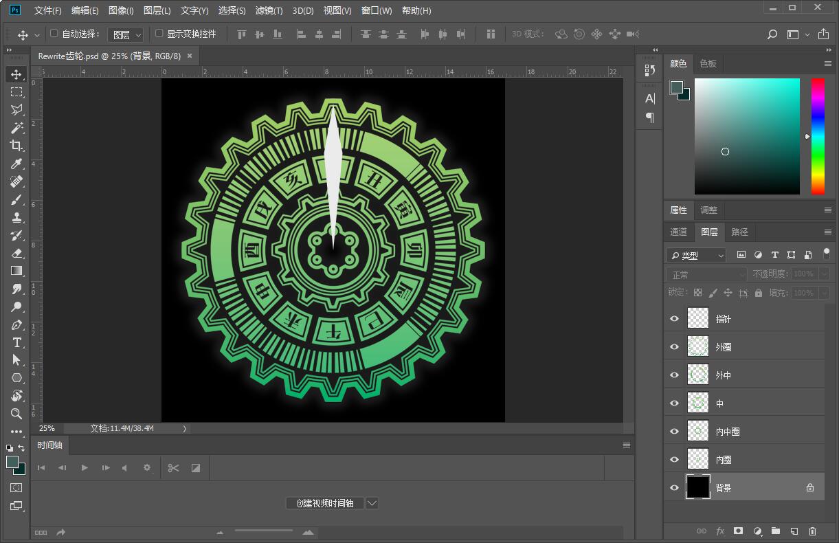The image size is (839, 543).
Task: Select the Crop tool
Action: [x=16, y=146]
